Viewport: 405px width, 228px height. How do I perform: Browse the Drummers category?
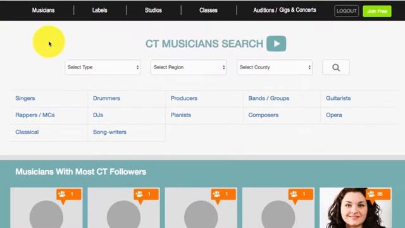tap(106, 98)
